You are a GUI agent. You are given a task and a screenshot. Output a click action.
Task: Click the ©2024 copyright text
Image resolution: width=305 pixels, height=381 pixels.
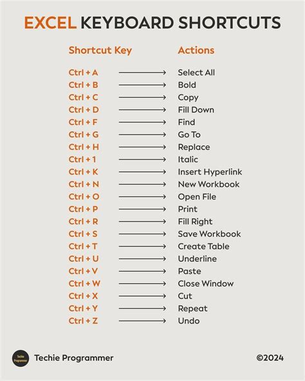[270, 358]
